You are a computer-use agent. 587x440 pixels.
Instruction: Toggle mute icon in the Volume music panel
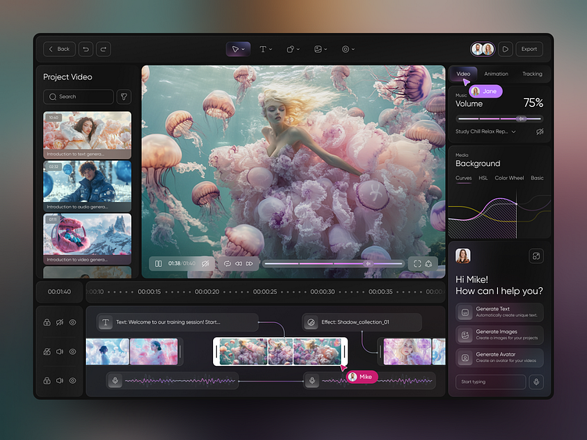coord(539,132)
